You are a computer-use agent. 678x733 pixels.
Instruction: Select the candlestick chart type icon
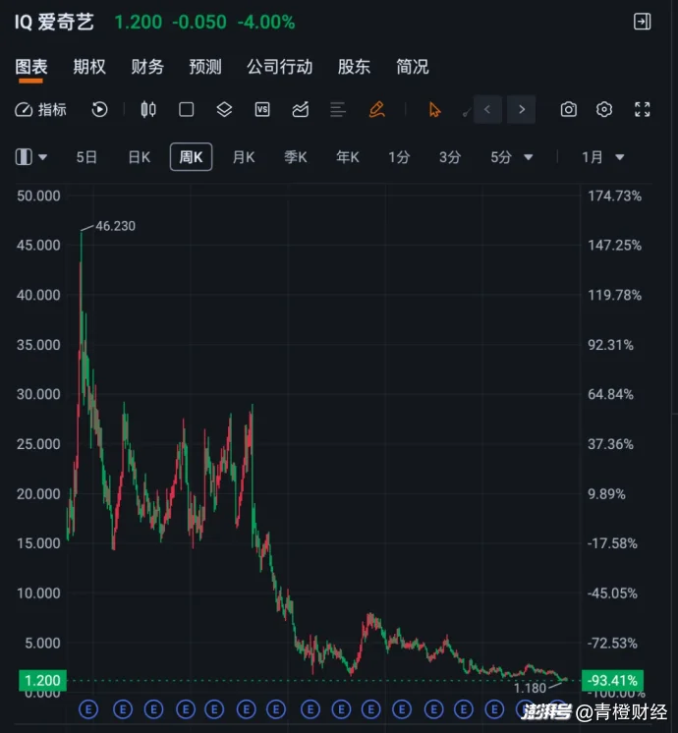[148, 110]
